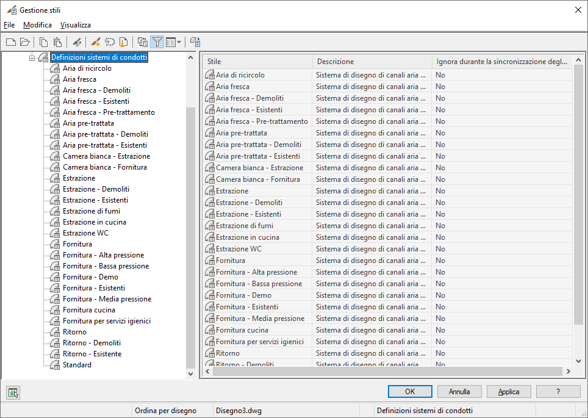Viewport: 588px width, 418px height.
Task: Click the Ignora durante la sincronizzazione column header
Action: point(502,62)
